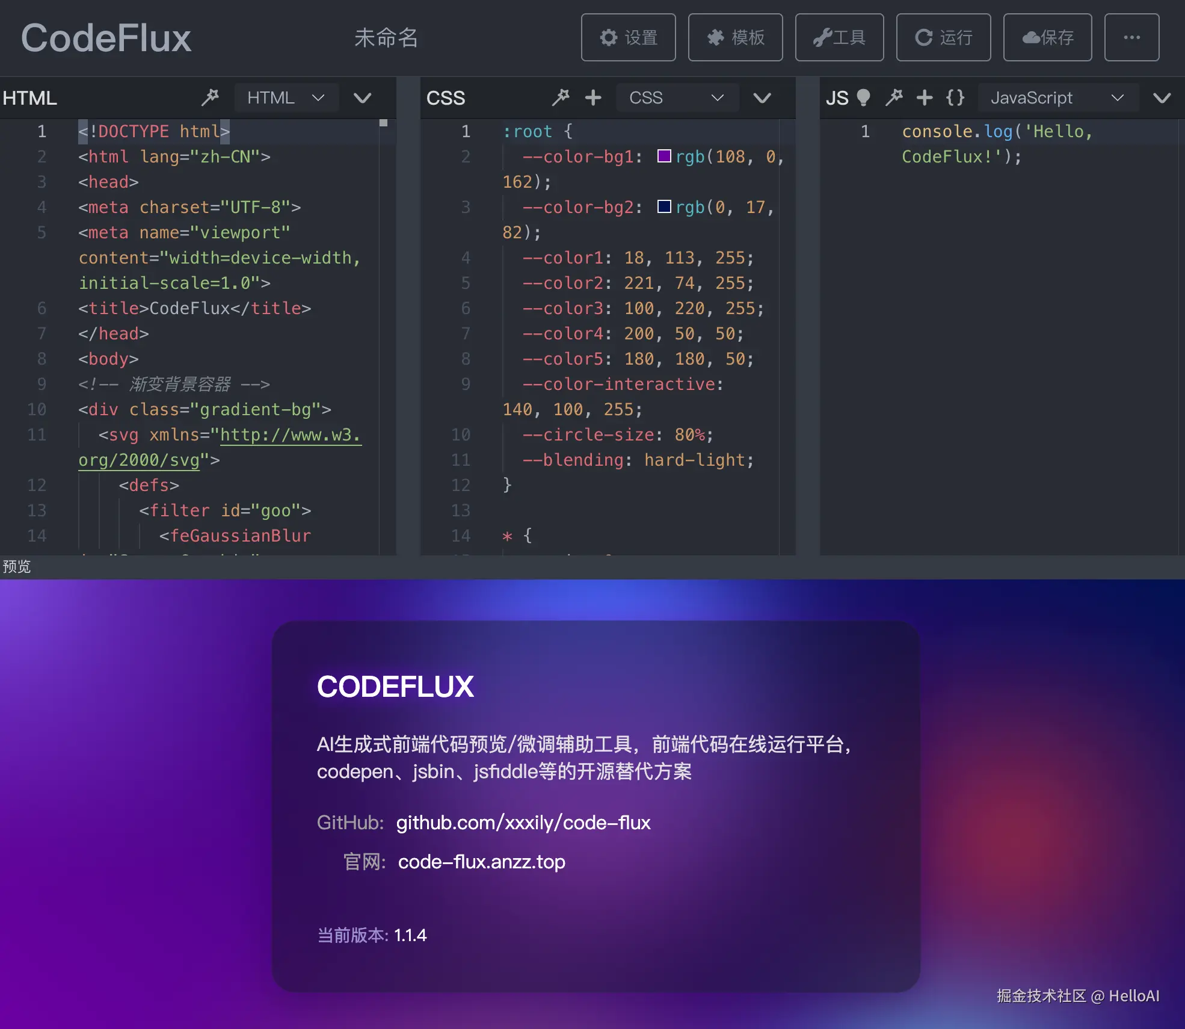Open templates via the puzzle icon
The height and width of the screenshot is (1029, 1185).
(x=735, y=37)
